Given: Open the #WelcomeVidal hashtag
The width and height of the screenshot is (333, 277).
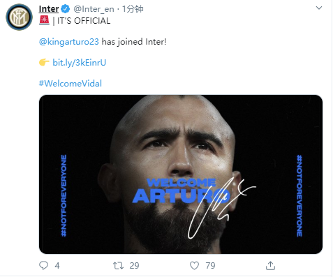Looking at the screenshot, I should point(71,84).
